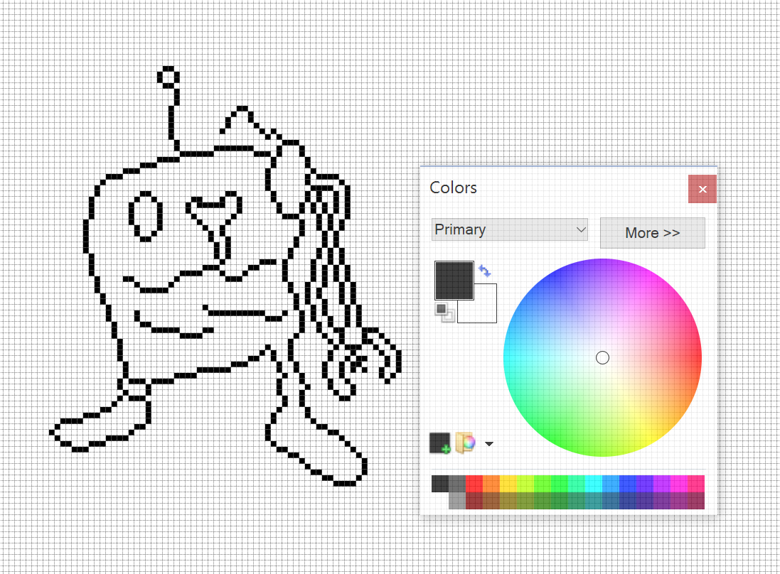This screenshot has height=574, width=780.
Task: Pick dark teal from the palette bottom row
Action: click(594, 500)
